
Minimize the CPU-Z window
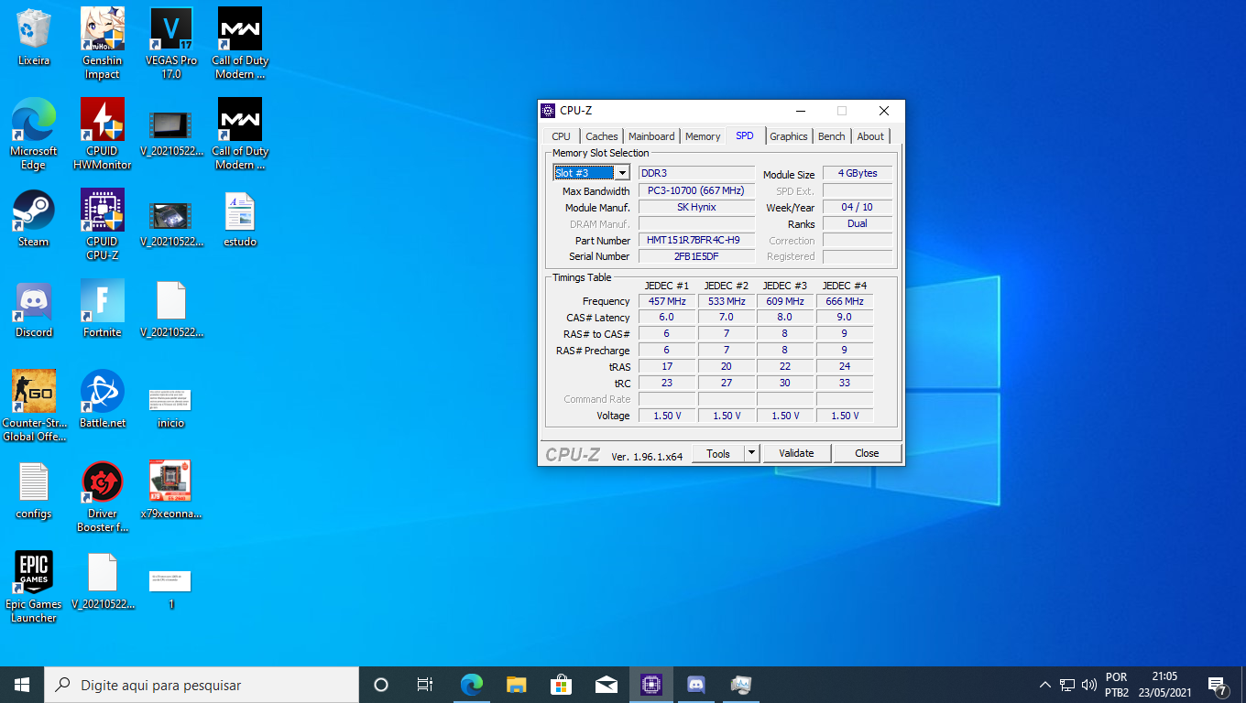pos(800,111)
